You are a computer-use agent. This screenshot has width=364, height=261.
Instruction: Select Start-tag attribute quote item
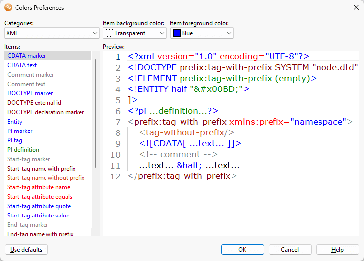point(48,206)
